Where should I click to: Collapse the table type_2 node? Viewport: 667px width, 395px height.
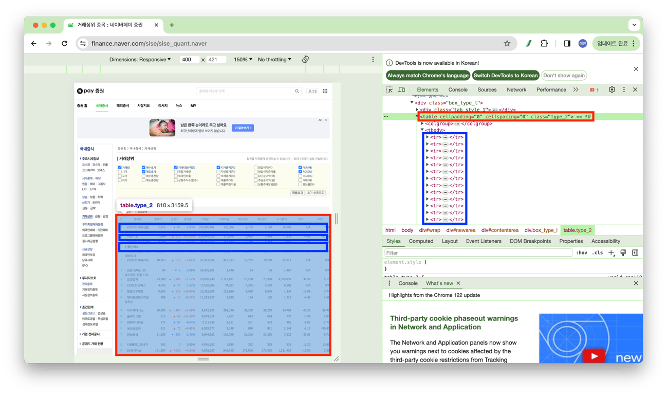(x=417, y=117)
